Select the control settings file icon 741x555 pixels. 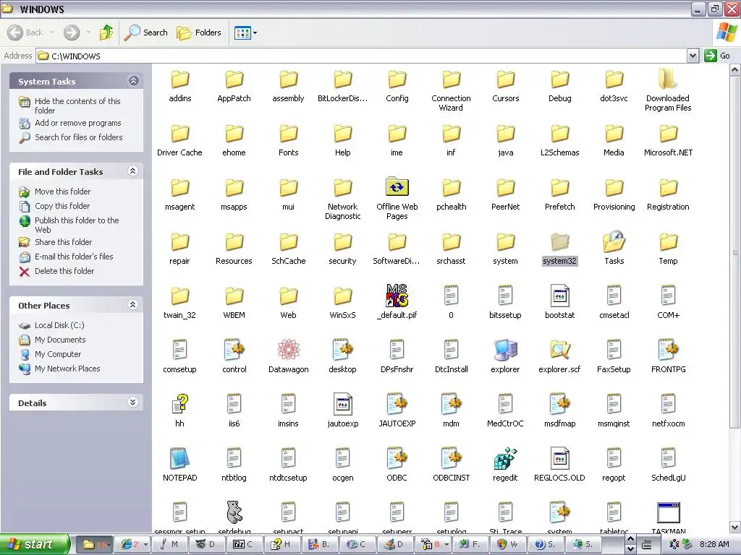(x=234, y=350)
